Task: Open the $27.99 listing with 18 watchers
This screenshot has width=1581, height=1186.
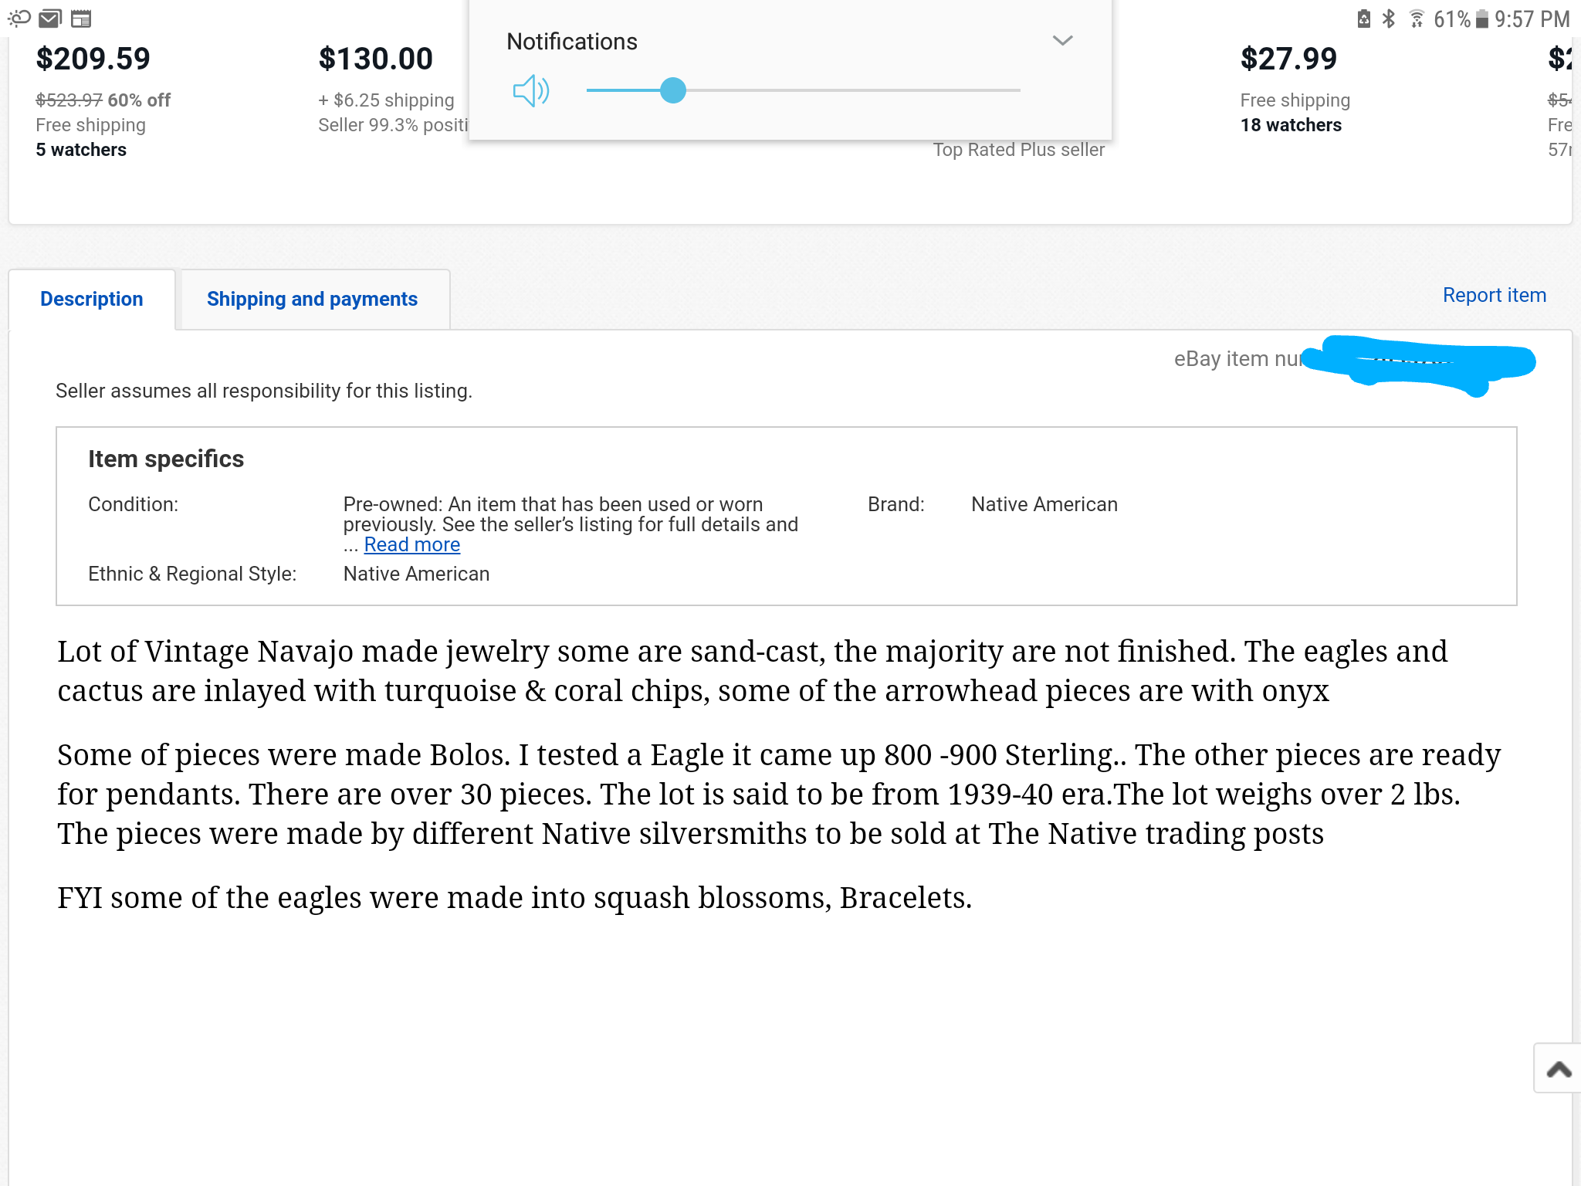Action: coord(1288,59)
